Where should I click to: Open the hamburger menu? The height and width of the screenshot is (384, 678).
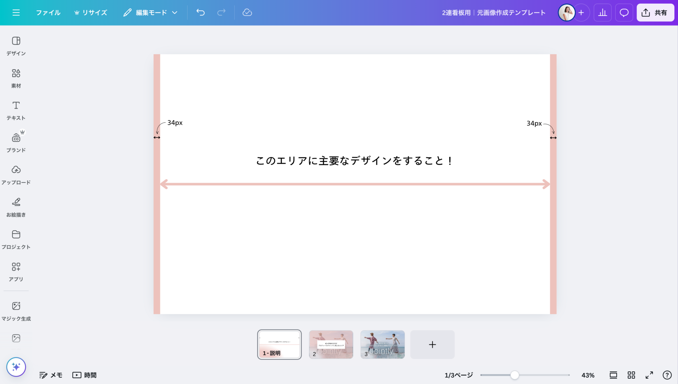tap(16, 12)
